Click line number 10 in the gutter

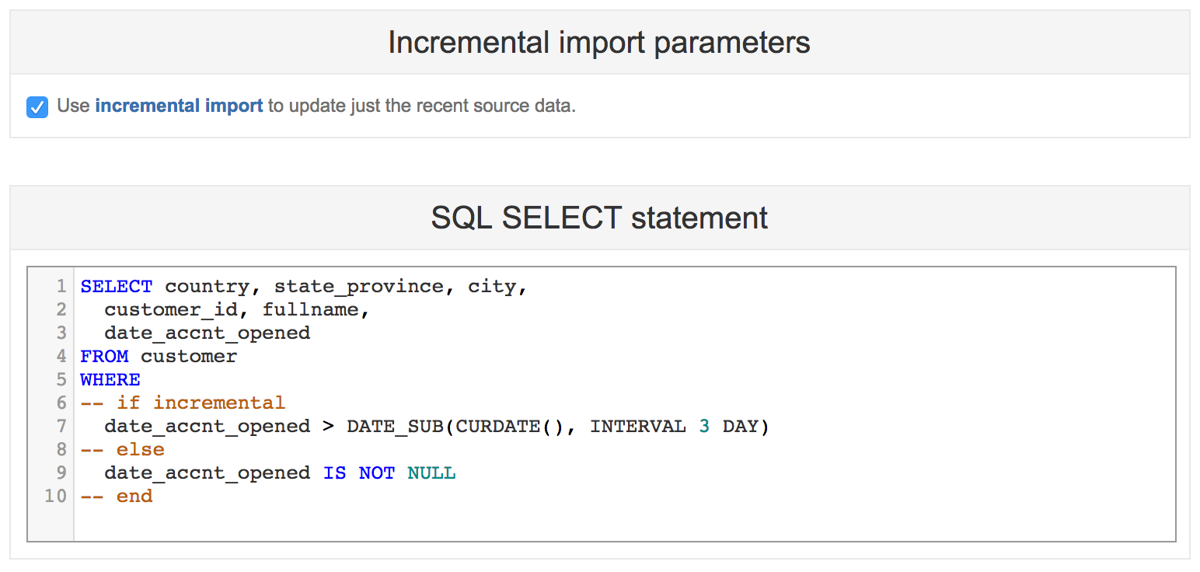[56, 497]
